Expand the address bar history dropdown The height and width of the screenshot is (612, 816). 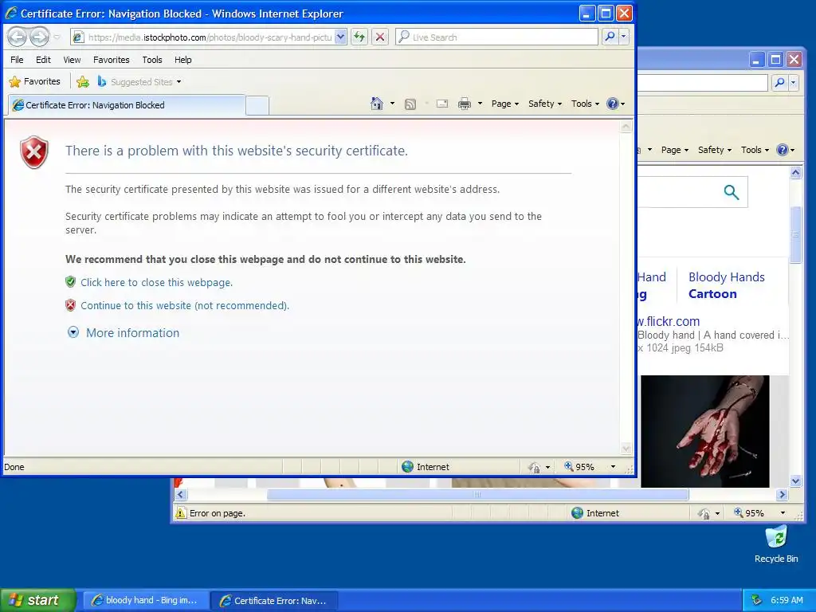pos(340,37)
